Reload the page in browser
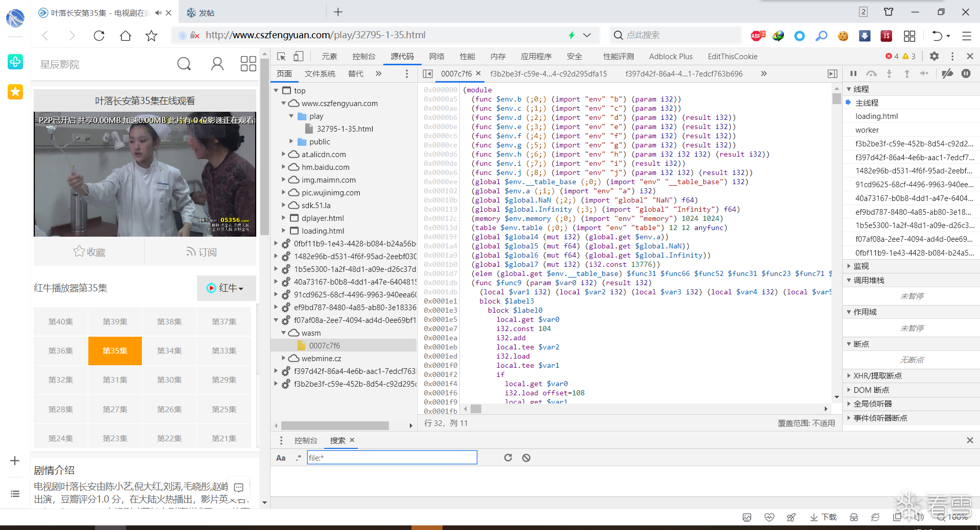Screen dimensions: 980x530 99,35
